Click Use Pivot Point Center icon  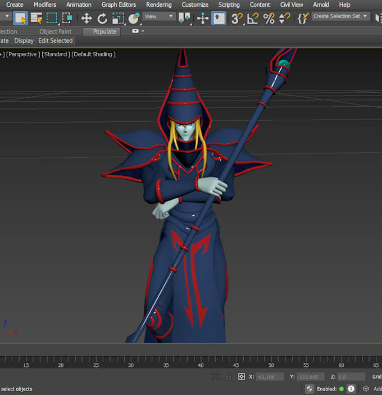click(184, 18)
